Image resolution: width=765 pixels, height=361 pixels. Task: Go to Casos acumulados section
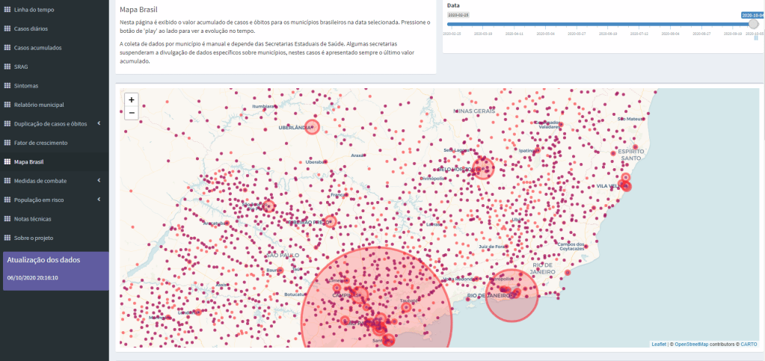coord(37,48)
